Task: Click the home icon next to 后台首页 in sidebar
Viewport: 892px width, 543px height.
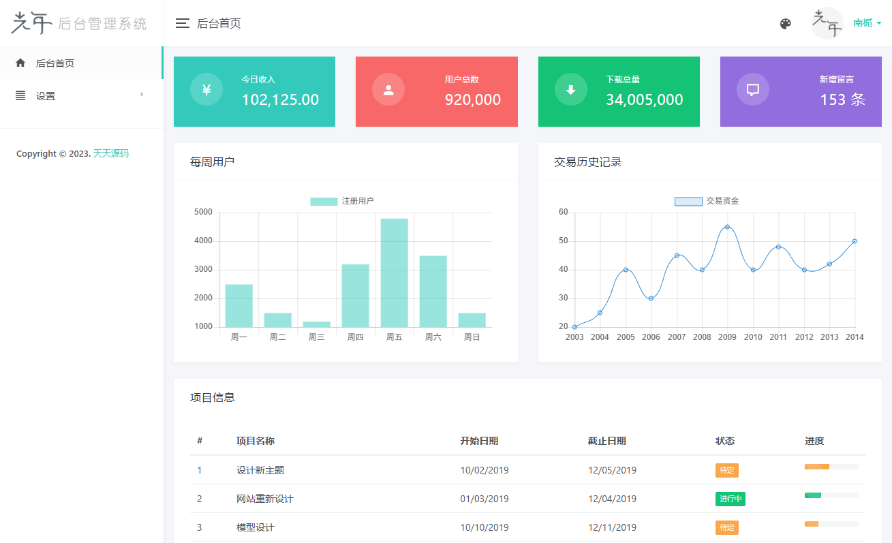Action: coord(19,63)
